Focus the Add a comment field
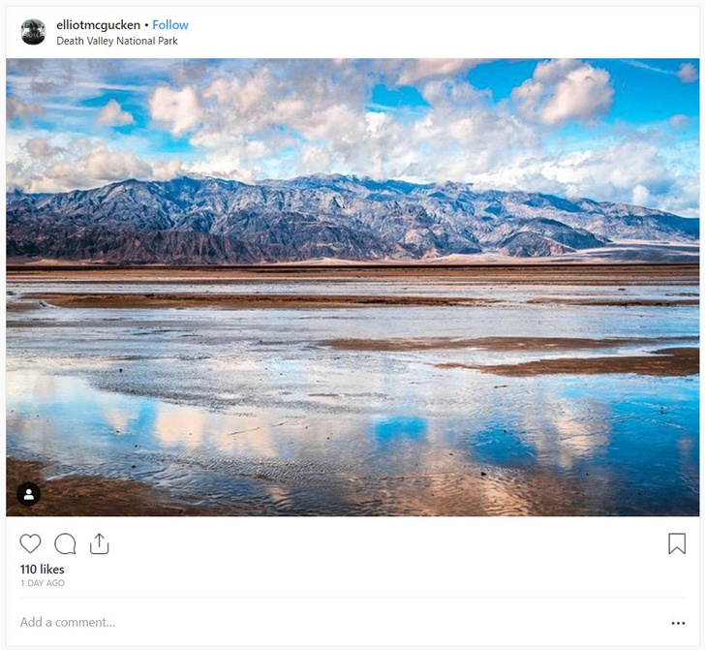Screen dimensions: 705x650 342,622
